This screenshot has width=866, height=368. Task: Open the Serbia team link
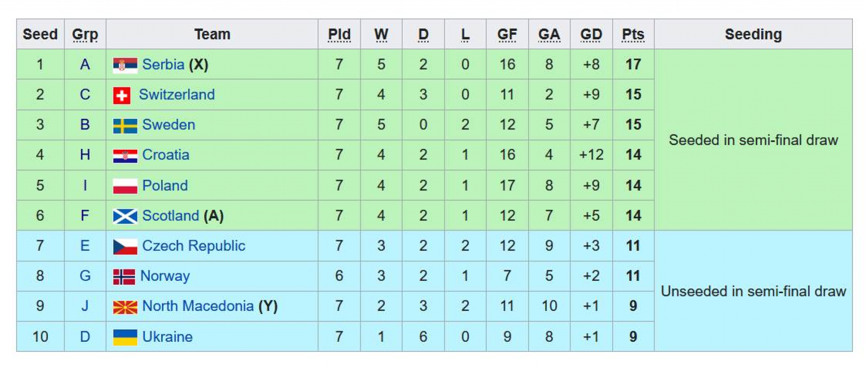[163, 64]
